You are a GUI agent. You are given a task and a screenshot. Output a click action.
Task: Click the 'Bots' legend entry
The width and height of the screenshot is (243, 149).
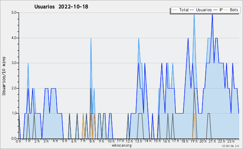(231, 10)
